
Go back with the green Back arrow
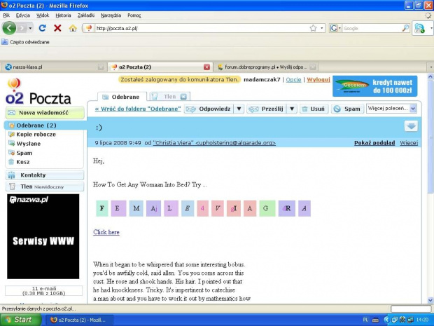tap(9, 28)
